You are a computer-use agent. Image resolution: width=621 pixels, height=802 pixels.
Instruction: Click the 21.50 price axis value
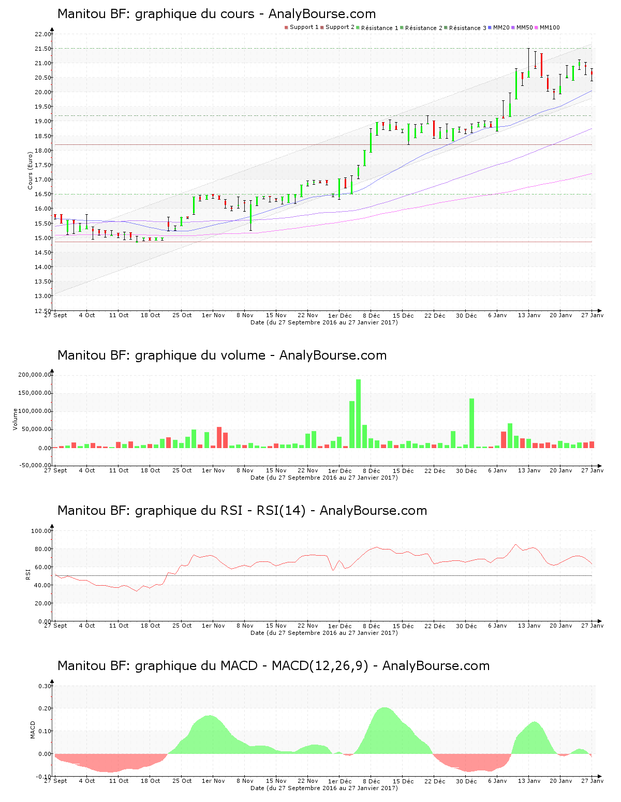43,49
